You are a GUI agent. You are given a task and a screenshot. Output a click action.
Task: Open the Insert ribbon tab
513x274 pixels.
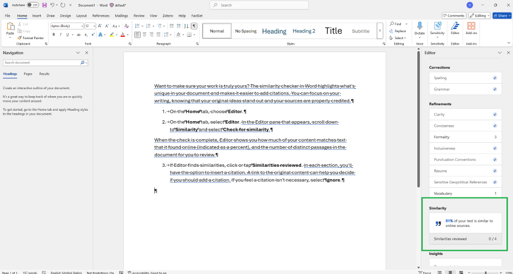37,16
